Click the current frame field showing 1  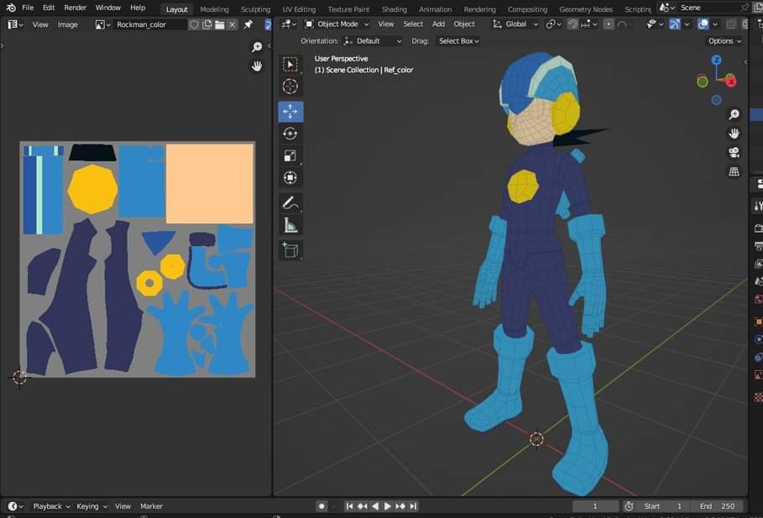pyautogui.click(x=595, y=506)
